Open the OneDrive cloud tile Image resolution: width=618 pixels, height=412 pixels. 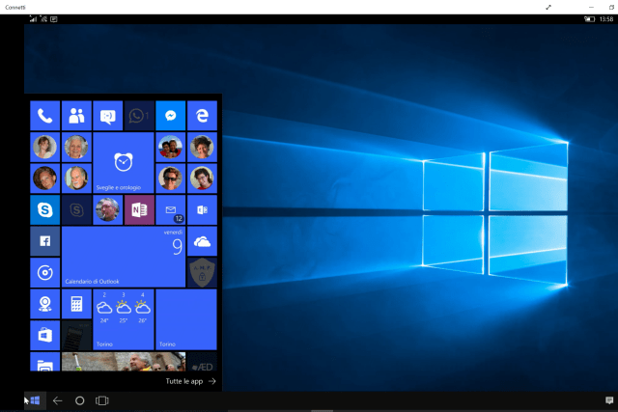click(x=201, y=241)
